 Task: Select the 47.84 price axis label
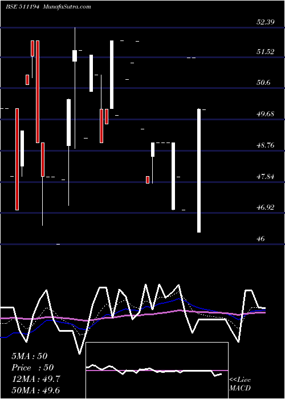point(266,176)
